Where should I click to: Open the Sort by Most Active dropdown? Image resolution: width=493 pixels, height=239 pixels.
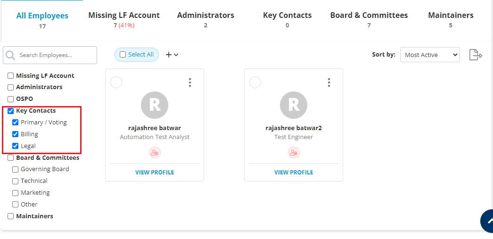coord(430,55)
